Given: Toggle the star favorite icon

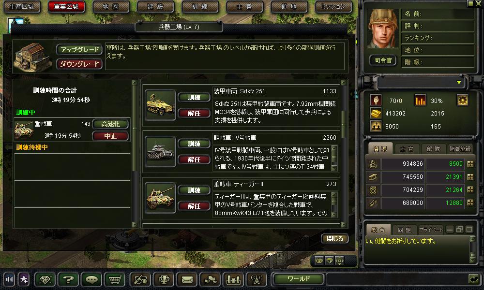Looking at the screenshot, I should pos(24,279).
